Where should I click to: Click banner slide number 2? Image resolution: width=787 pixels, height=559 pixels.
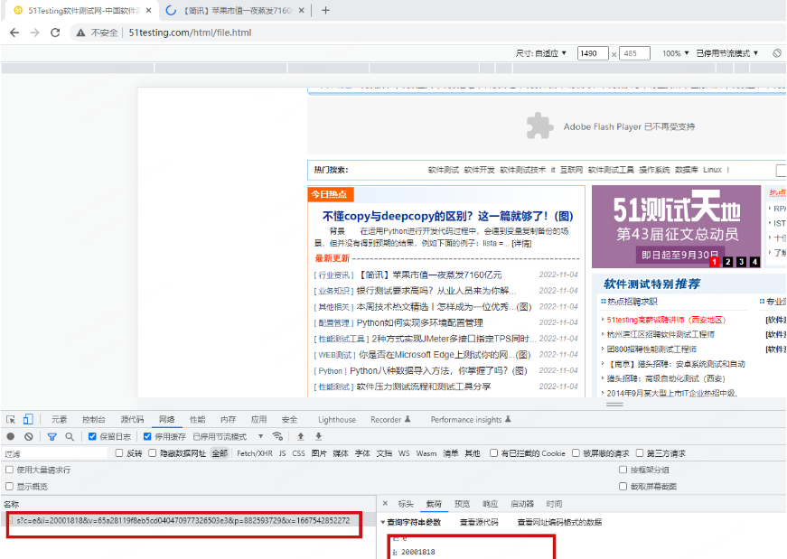pos(727,261)
